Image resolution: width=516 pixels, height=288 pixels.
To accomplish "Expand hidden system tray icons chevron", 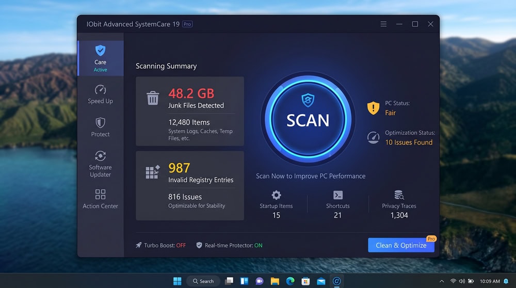I will [442, 281].
